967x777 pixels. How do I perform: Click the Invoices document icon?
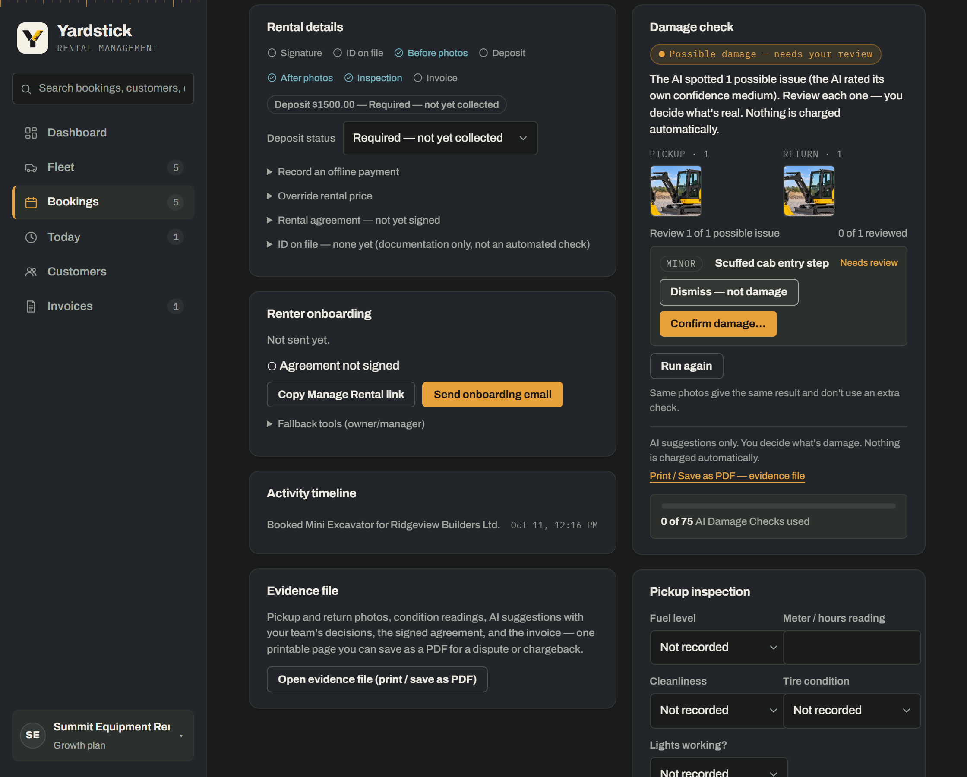31,306
